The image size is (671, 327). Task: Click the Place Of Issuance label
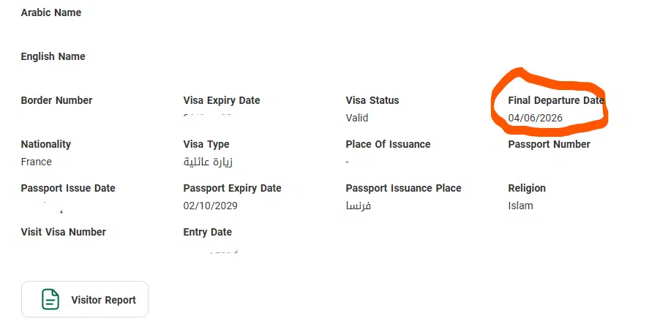[x=388, y=144]
